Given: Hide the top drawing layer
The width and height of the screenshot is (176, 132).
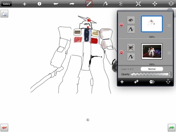Looking at the screenshot, I should click(131, 20).
